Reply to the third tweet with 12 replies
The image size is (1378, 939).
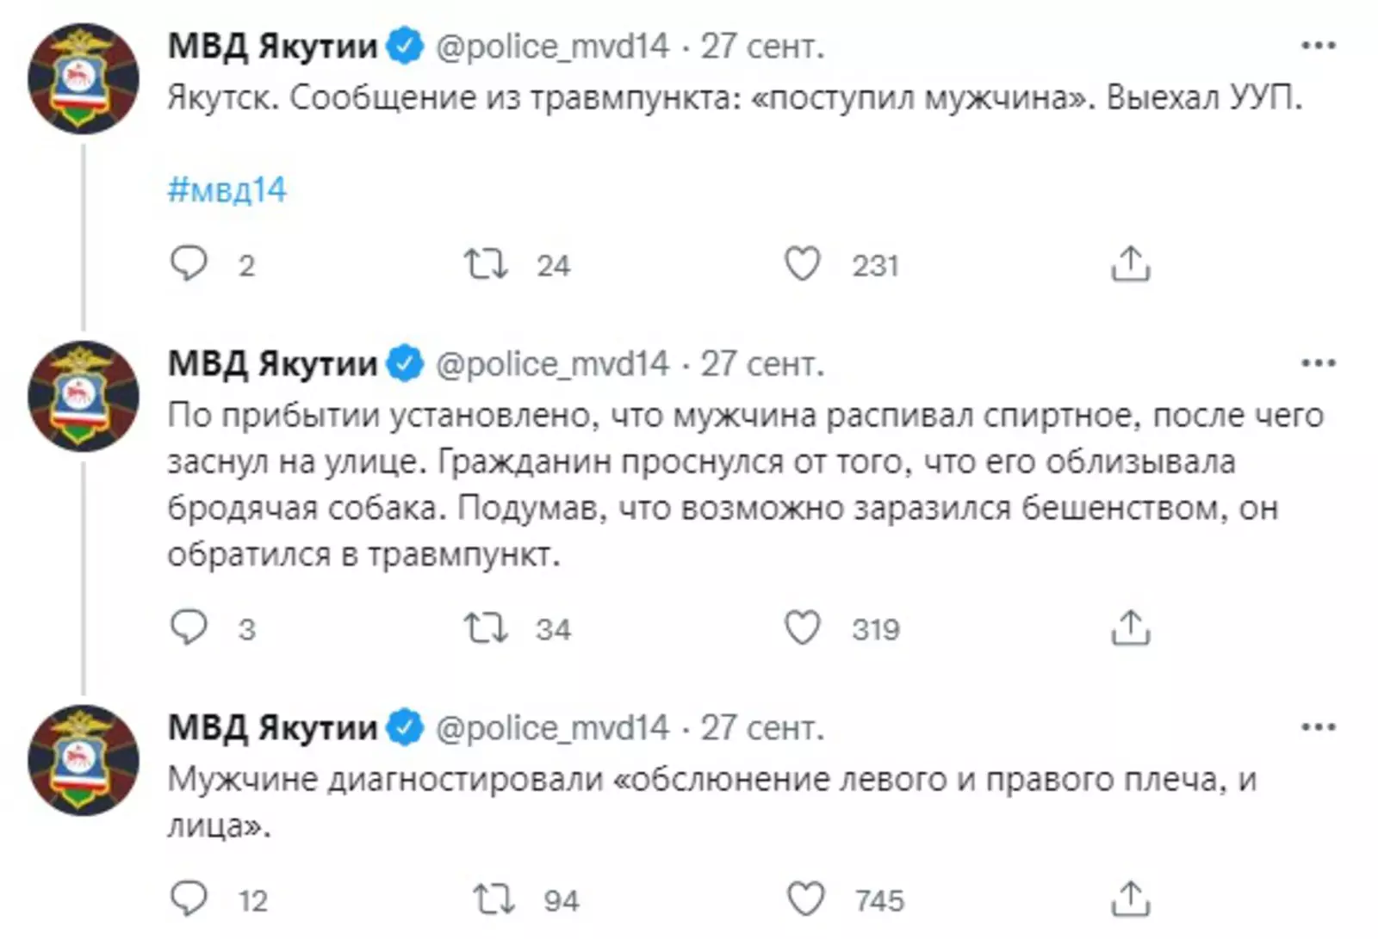(189, 899)
